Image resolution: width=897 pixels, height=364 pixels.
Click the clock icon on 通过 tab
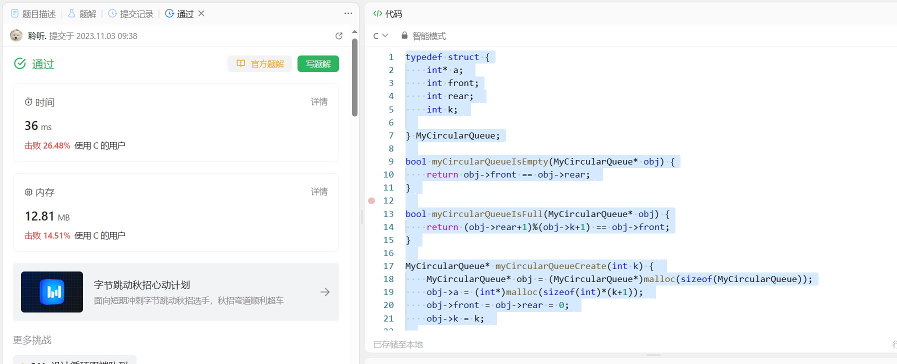(x=169, y=13)
